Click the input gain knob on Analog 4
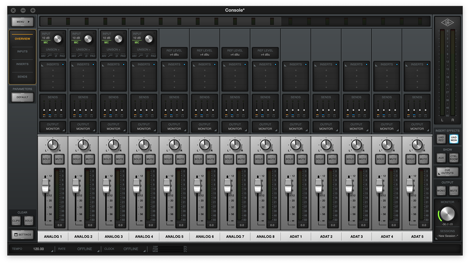This screenshot has height=264, width=470. click(149, 39)
